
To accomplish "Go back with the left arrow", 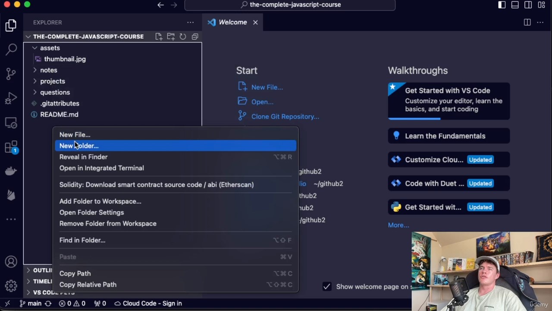I will click(x=160, y=5).
